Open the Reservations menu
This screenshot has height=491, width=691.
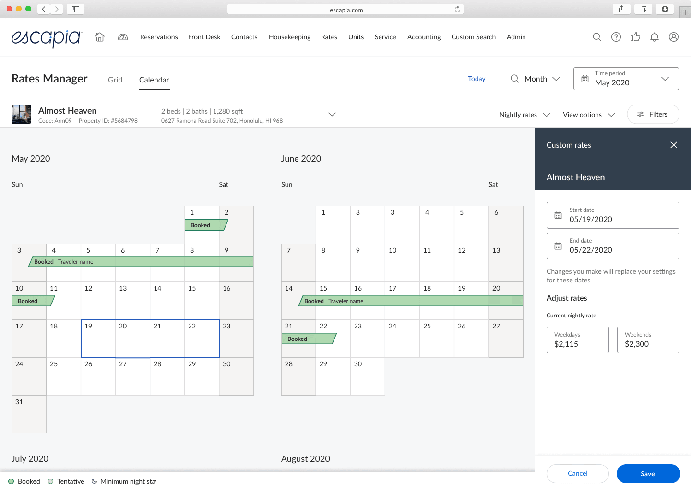(x=159, y=37)
